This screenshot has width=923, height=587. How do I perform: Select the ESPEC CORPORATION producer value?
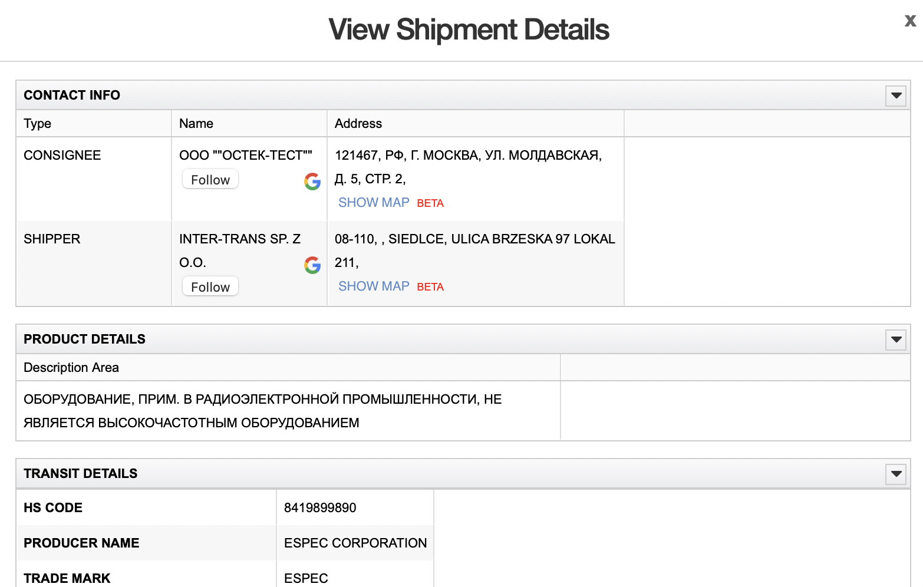tap(355, 543)
